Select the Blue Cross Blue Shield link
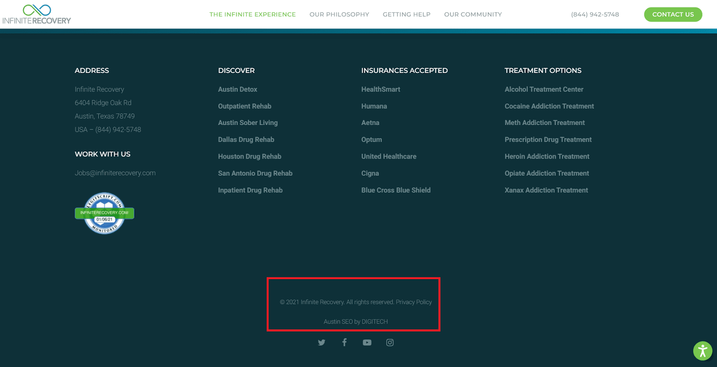This screenshot has height=367, width=717. coord(396,190)
